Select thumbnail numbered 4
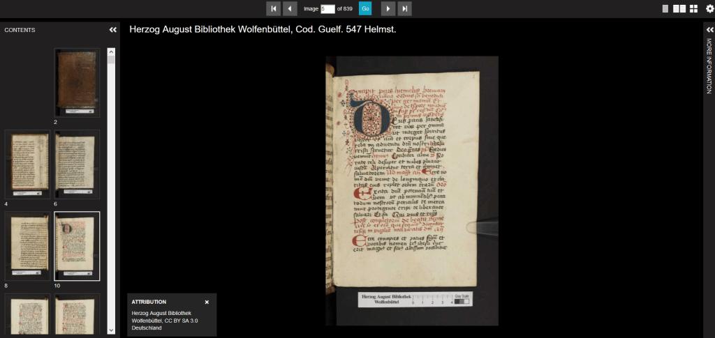Viewport: 715px width, 338px height. point(28,163)
